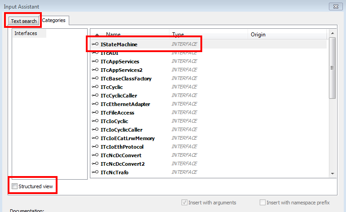346x212 pixels.
Task: Click the vertical scrollbar thumb in list
Action: 332,68
